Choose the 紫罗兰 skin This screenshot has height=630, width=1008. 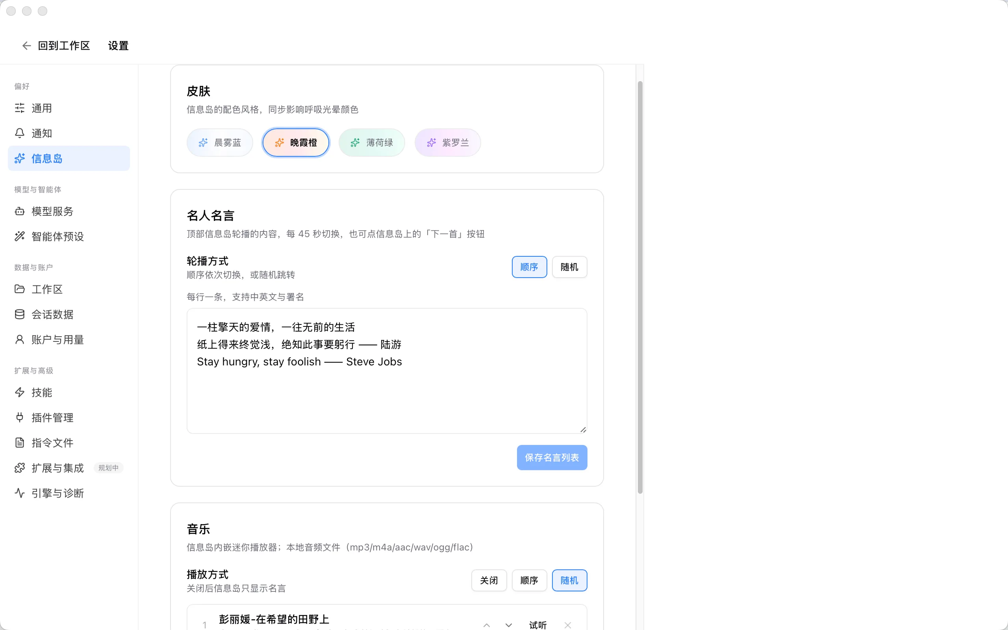[448, 143]
